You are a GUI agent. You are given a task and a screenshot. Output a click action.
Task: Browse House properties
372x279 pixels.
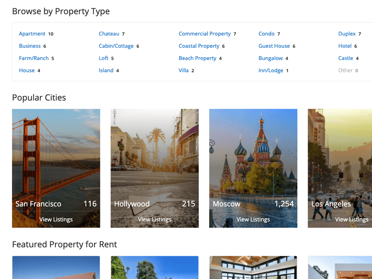pyautogui.click(x=27, y=71)
